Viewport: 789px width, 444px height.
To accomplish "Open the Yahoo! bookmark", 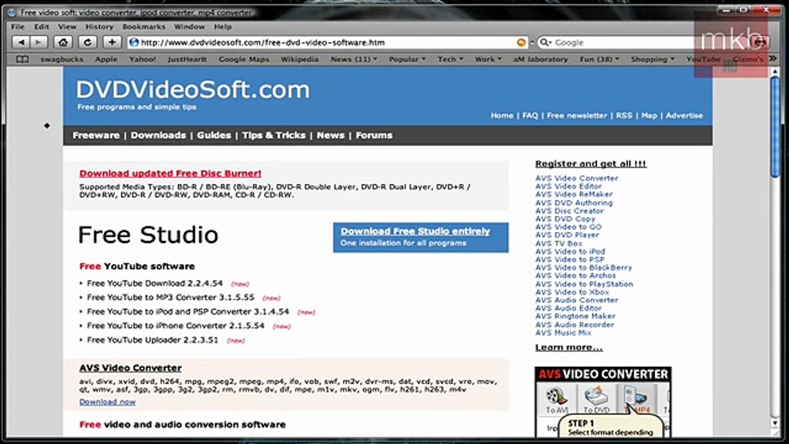I will (142, 59).
